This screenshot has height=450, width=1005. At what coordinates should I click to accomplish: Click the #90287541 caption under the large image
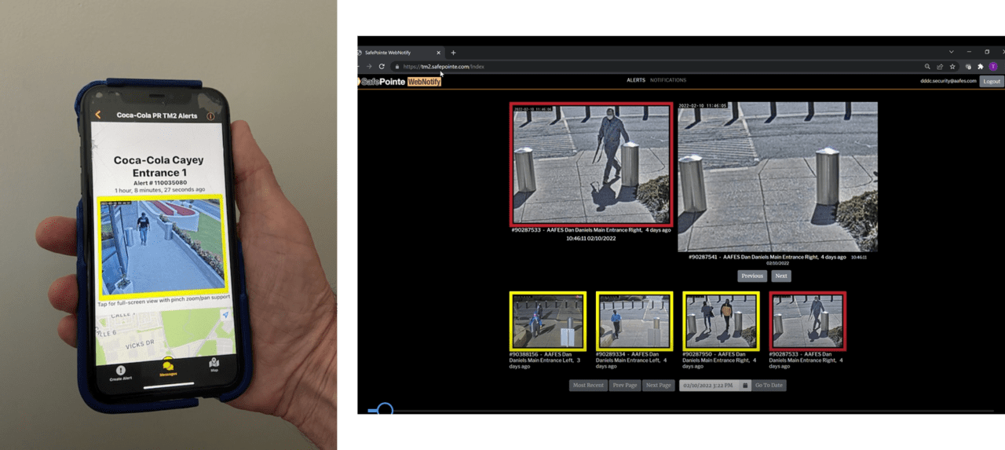[x=777, y=259]
